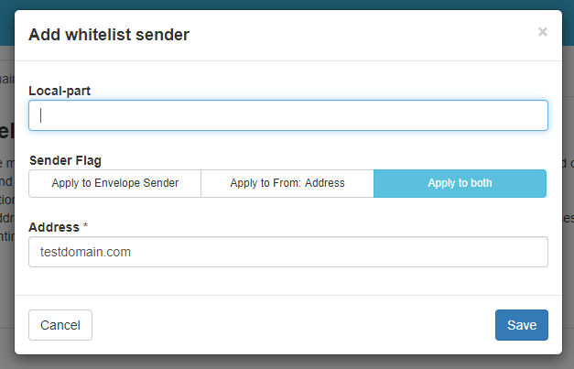Click the Local-part field label
Screen dimensions: 574x369
(x=60, y=91)
